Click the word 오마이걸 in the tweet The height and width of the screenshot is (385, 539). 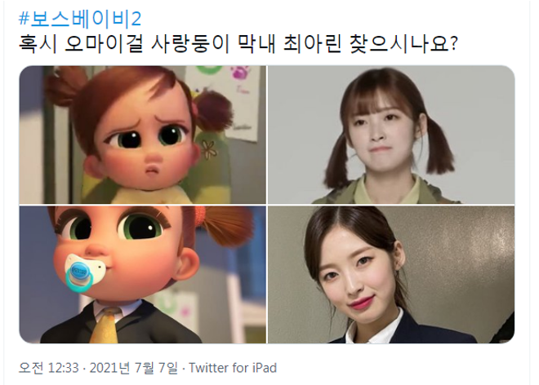[104, 43]
